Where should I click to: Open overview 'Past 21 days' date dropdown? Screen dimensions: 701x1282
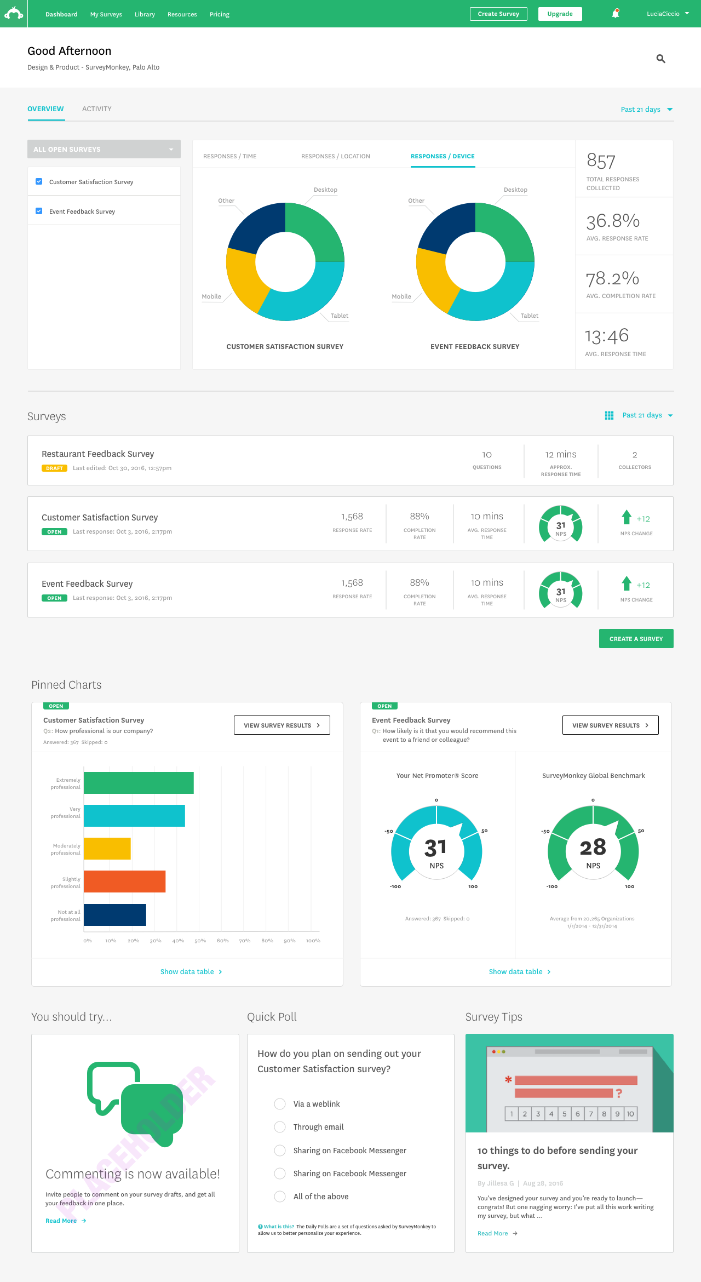click(x=647, y=110)
